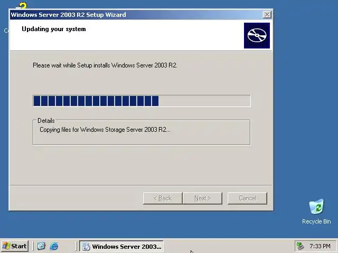Image resolution: width=338 pixels, height=253 pixels.
Task: Click the network tray icon
Action: tap(301, 246)
